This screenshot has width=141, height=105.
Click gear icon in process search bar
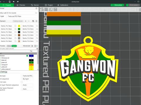37,49
